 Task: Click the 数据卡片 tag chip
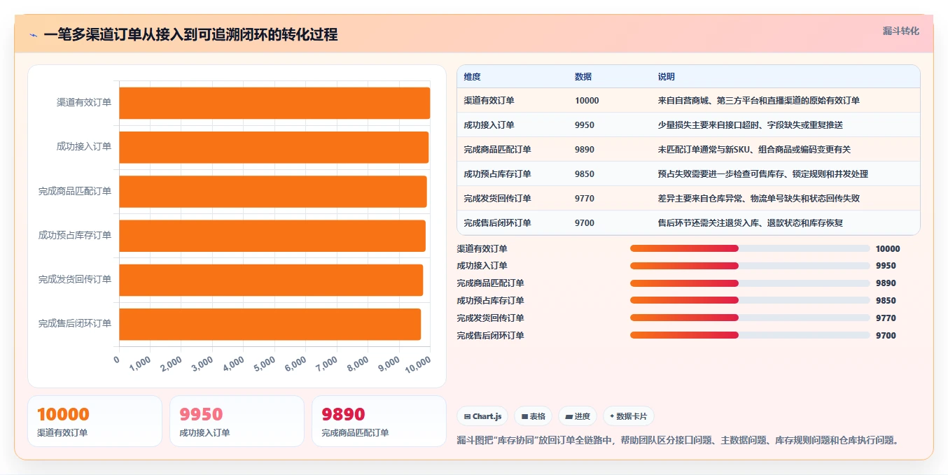click(x=629, y=416)
